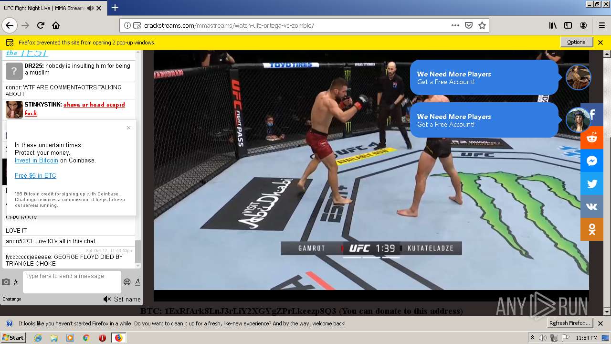Mute the tab via its speaker icon
The height and width of the screenshot is (344, 611).
[x=90, y=8]
